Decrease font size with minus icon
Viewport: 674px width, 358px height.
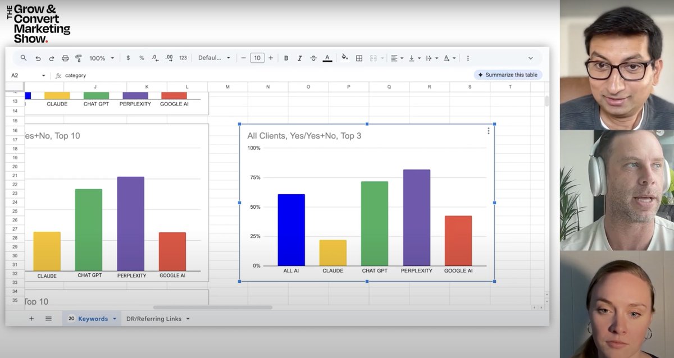(x=243, y=58)
